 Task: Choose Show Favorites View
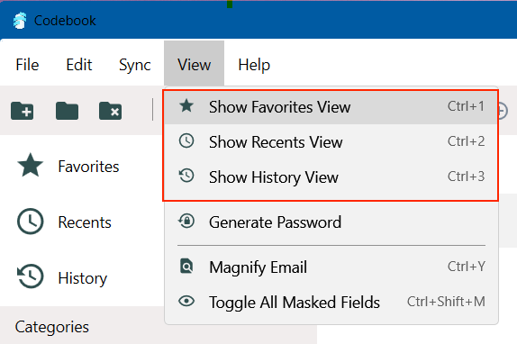[331, 107]
